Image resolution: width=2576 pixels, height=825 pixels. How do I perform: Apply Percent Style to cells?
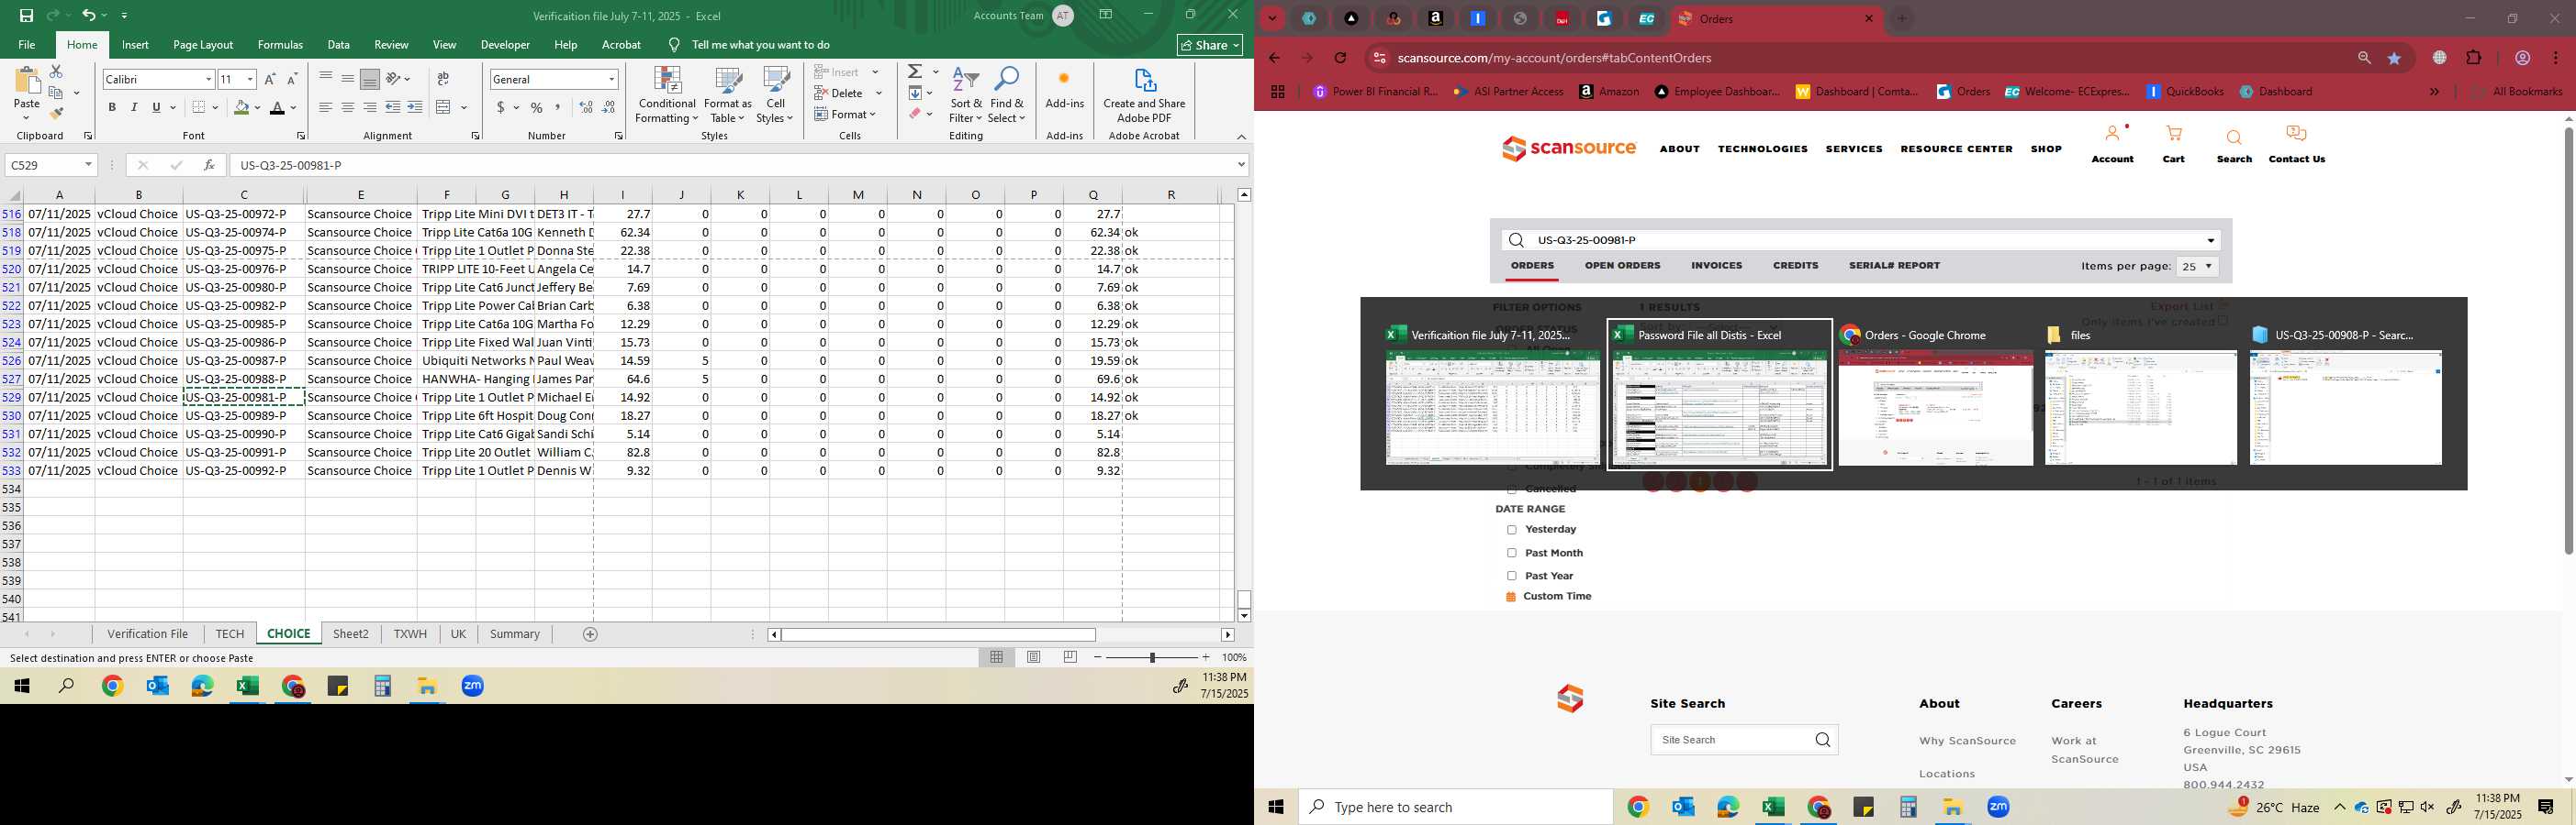[x=536, y=107]
